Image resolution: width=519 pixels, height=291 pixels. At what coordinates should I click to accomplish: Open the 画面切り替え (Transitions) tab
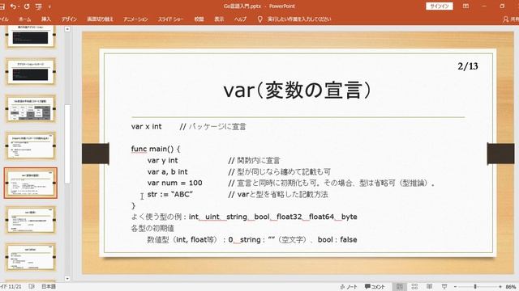100,19
